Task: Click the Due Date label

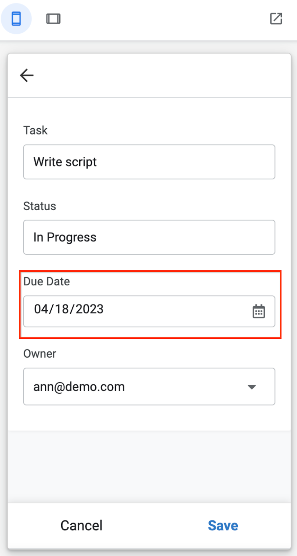Action: (46, 281)
